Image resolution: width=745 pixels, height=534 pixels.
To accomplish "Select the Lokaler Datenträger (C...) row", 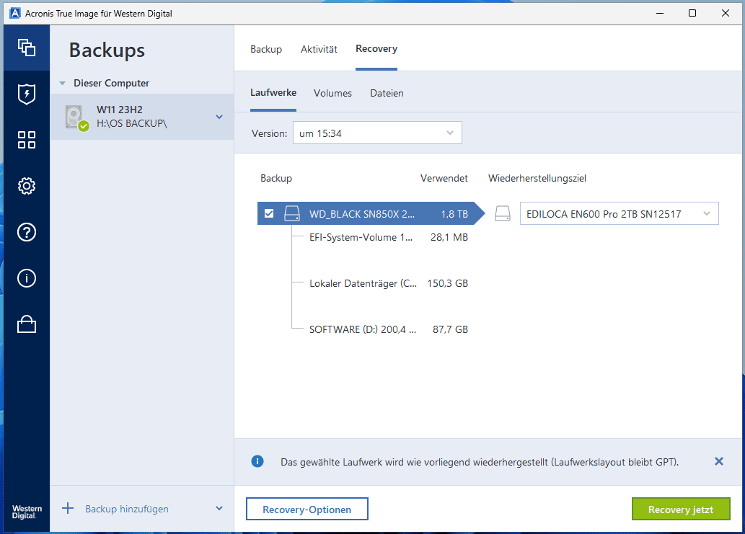I will pos(379,283).
